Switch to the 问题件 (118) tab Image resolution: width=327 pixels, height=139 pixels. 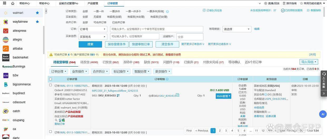coord(171,62)
